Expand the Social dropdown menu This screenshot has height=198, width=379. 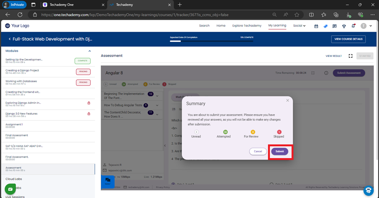coord(299,26)
